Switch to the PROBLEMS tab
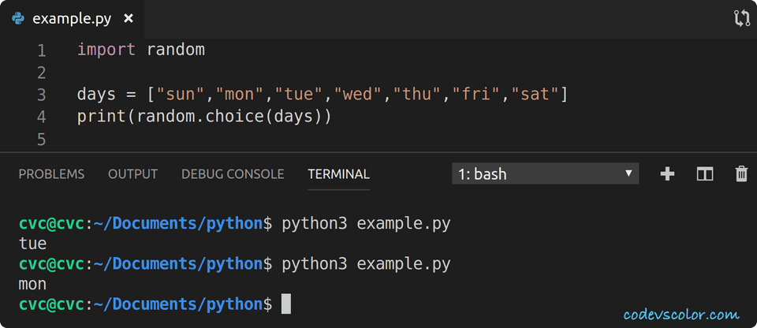Screen dimensions: 757x328 (51, 174)
